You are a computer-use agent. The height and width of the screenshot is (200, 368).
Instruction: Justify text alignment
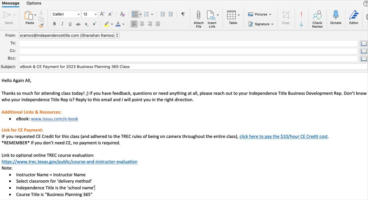coord(158,24)
